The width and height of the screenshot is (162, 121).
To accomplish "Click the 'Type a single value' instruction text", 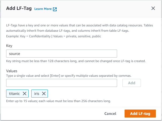I will click(68, 76).
